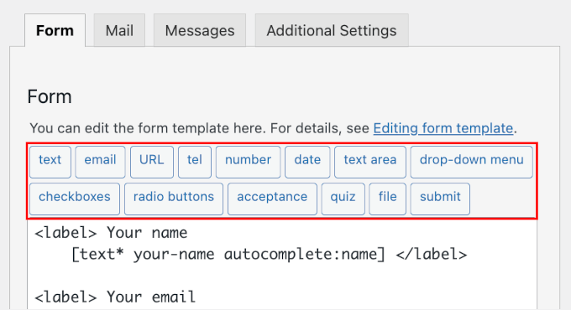Insert an acceptance form tag

tap(272, 199)
